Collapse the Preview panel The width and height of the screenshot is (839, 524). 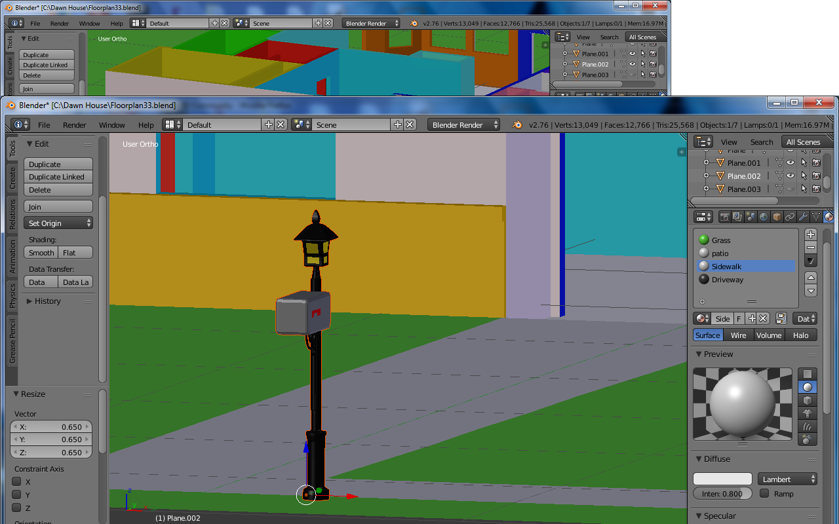coord(699,354)
